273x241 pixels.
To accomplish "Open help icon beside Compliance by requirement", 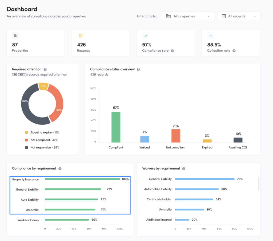I will click(60, 169).
